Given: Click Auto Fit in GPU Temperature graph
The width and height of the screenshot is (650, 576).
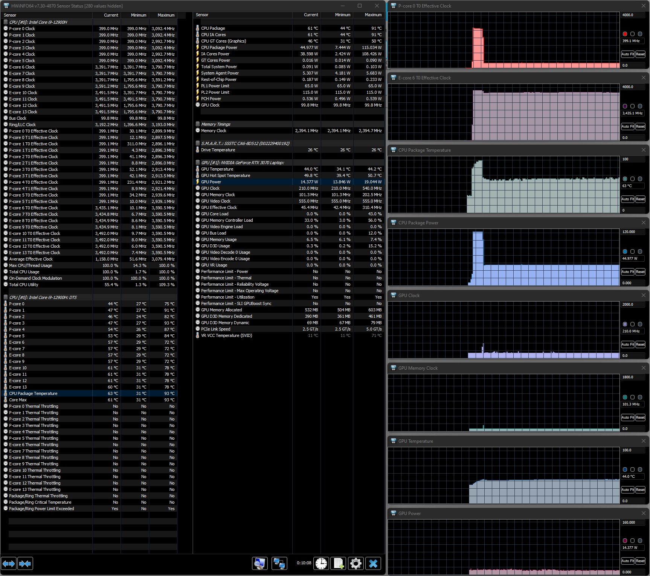Looking at the screenshot, I should pyautogui.click(x=628, y=490).
